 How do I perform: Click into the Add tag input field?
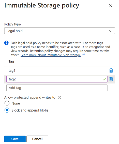point(57,88)
